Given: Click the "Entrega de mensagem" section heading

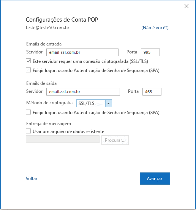Looking at the screenshot, I should [x=49, y=124].
